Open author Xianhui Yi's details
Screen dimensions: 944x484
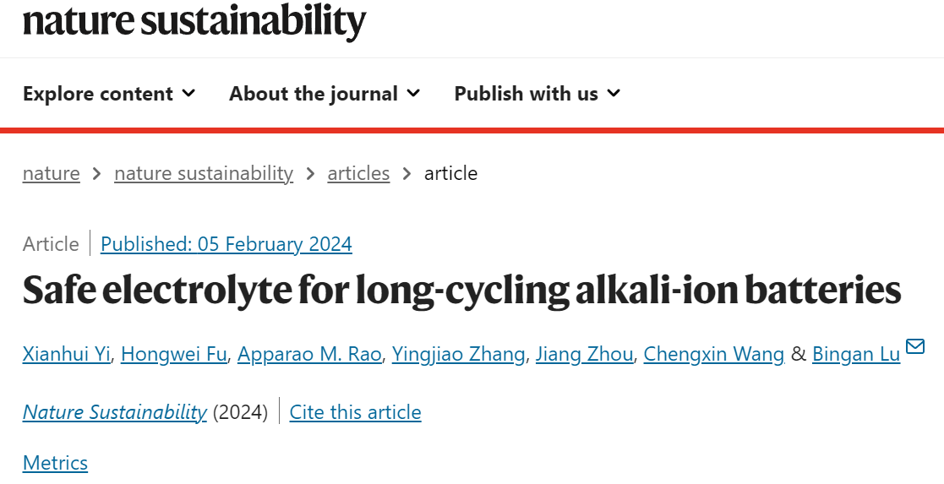coord(66,354)
